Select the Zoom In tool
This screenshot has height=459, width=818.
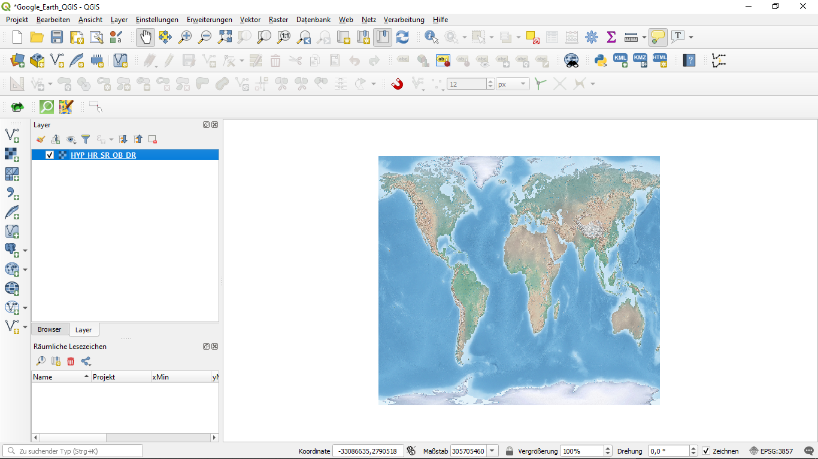click(185, 37)
